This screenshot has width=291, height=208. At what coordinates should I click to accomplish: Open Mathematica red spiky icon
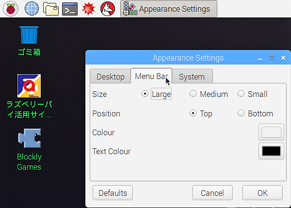[x=89, y=9]
